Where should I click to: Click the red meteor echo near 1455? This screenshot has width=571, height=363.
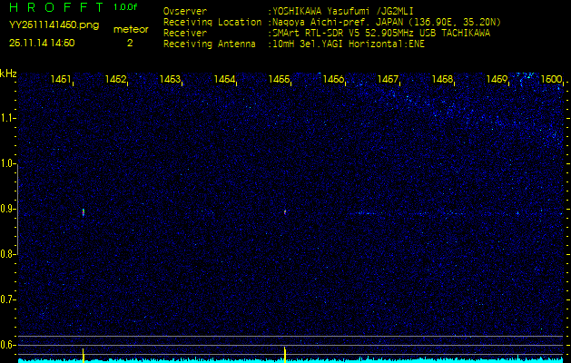pyautogui.click(x=285, y=211)
